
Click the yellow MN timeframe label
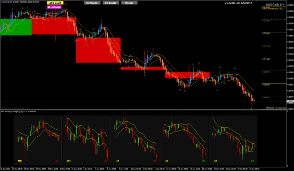coord(20,161)
